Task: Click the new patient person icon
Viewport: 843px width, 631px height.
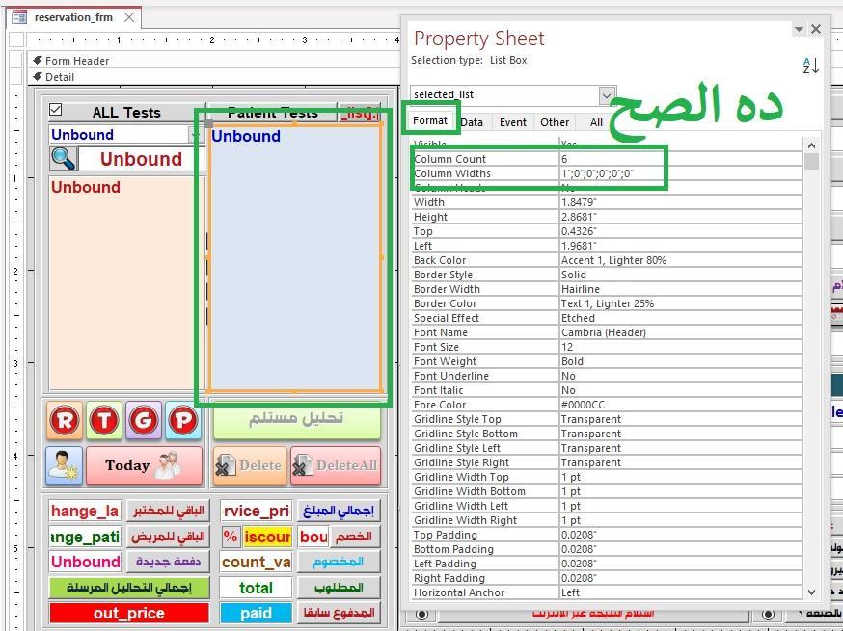Action: point(65,465)
